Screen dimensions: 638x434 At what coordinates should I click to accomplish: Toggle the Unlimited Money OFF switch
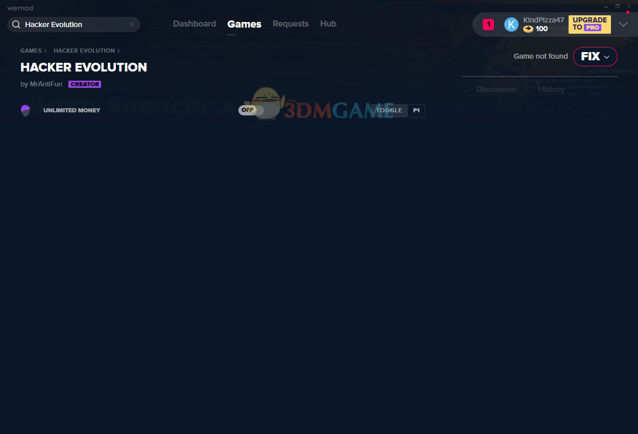tap(251, 110)
